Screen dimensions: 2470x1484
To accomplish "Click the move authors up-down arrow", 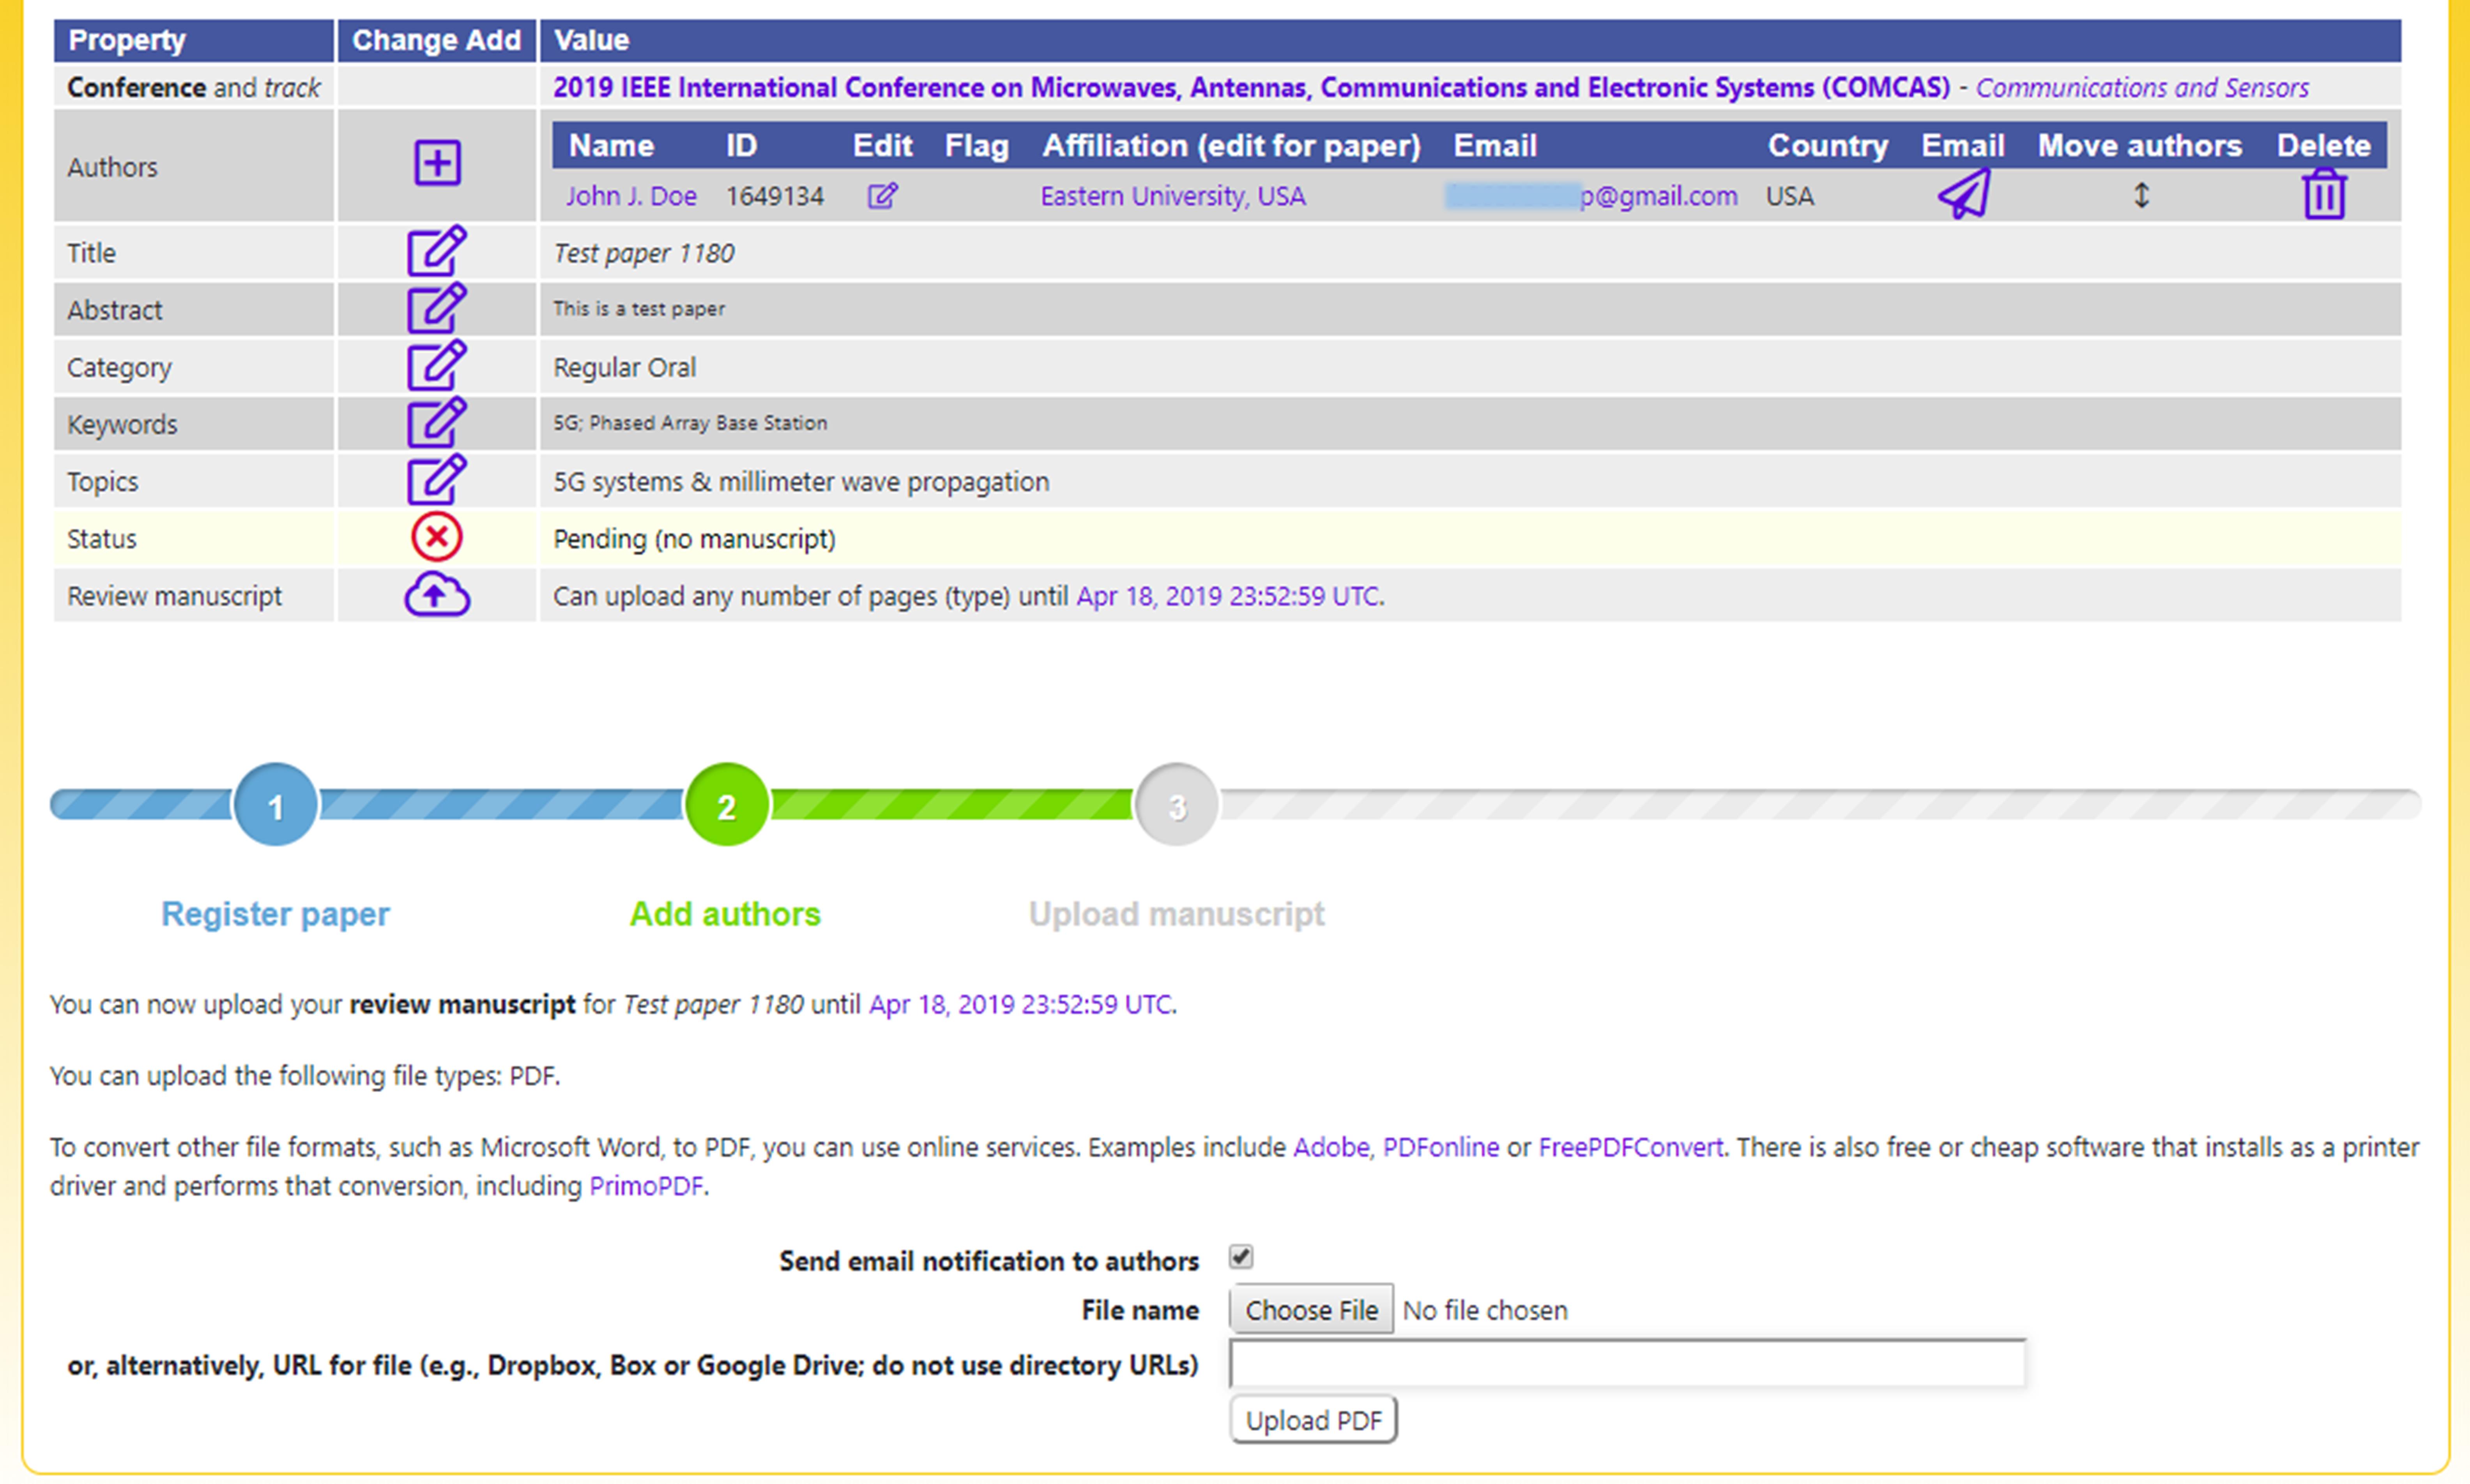I will pyautogui.click(x=2141, y=195).
